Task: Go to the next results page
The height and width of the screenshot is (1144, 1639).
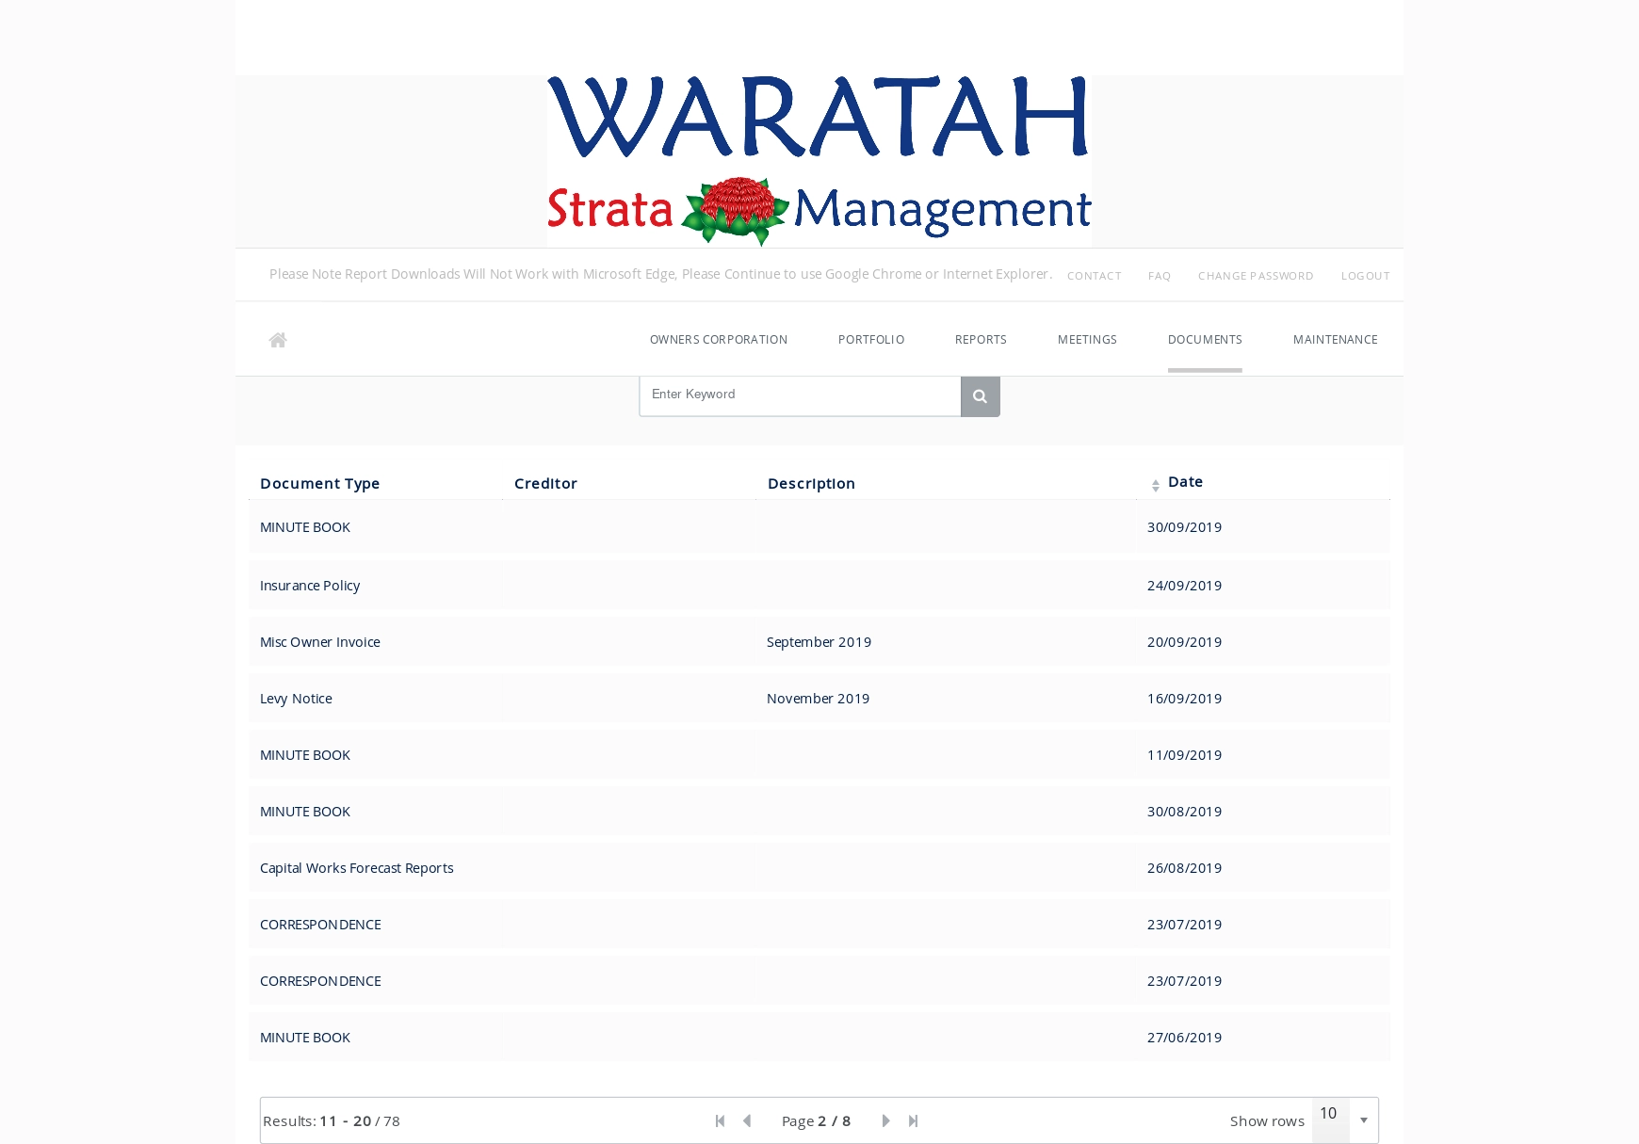Action: click(886, 1120)
